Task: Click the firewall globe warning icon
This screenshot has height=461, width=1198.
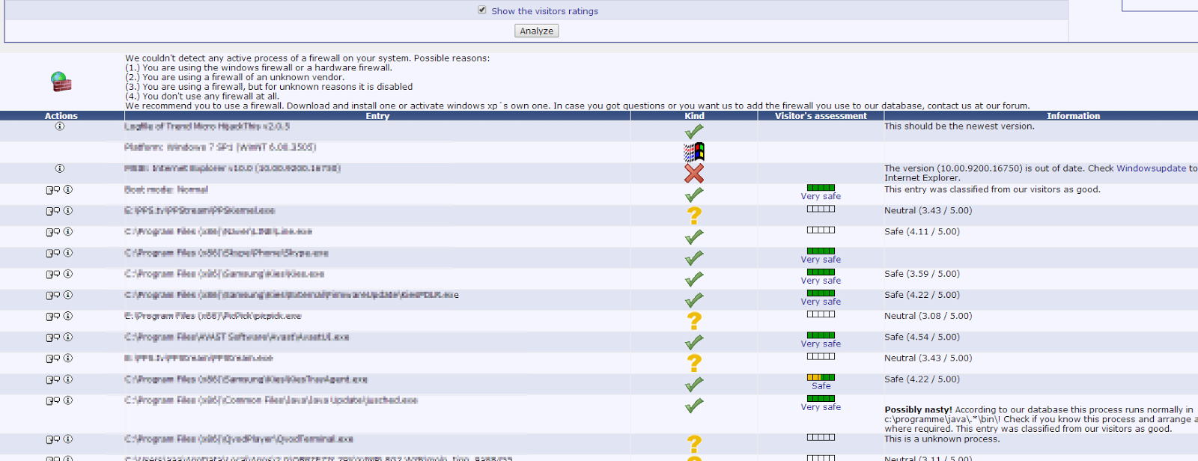Action: 61,82
